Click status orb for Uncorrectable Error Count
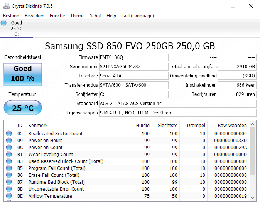 [x=9, y=189]
